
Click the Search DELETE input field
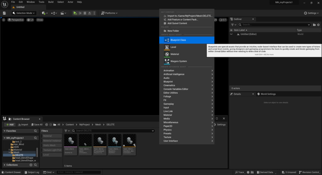(x=113, y=131)
